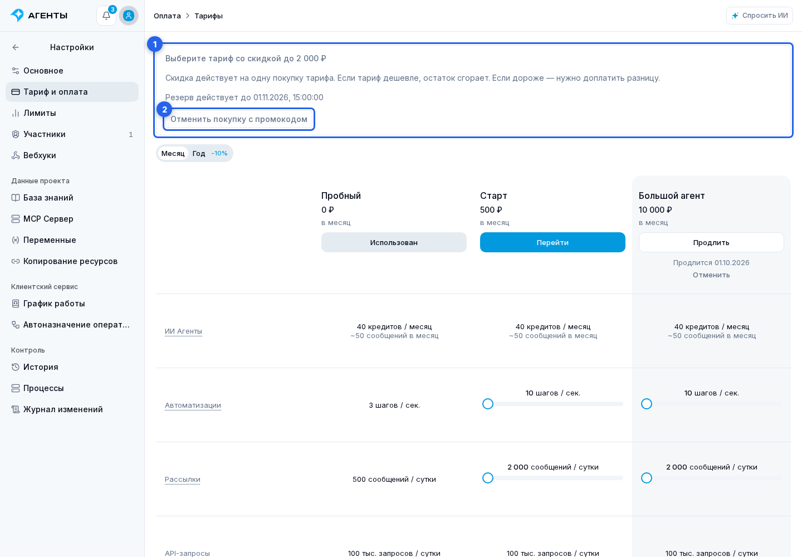Click the MCP Сервер icon

[x=16, y=219]
